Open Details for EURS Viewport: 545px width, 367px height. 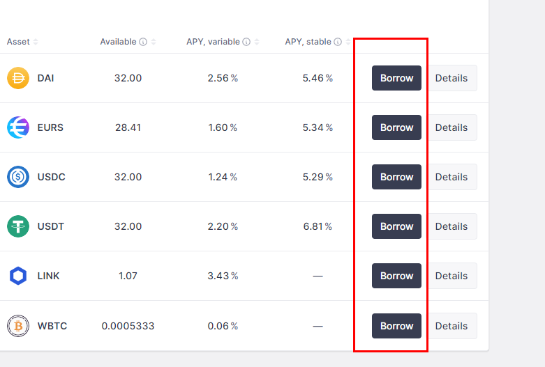(x=451, y=127)
